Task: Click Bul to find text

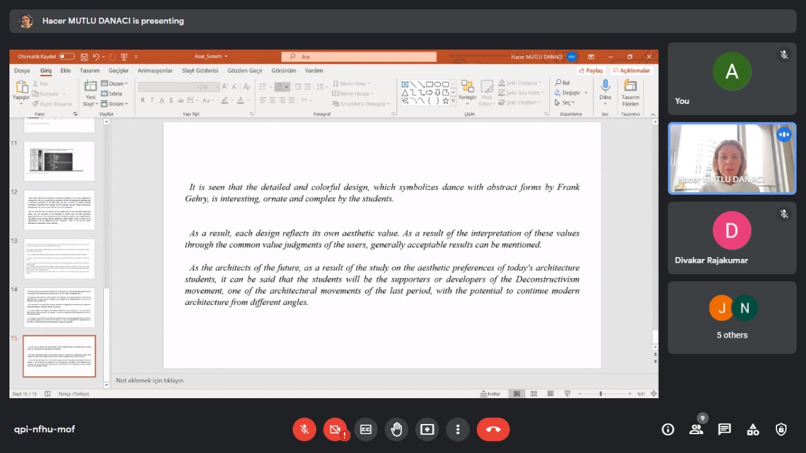Action: coord(562,83)
